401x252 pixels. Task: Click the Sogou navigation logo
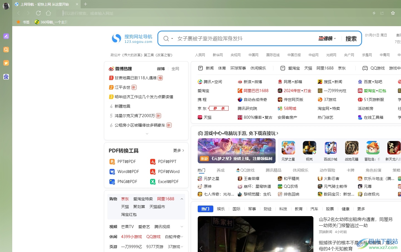tap(132, 39)
